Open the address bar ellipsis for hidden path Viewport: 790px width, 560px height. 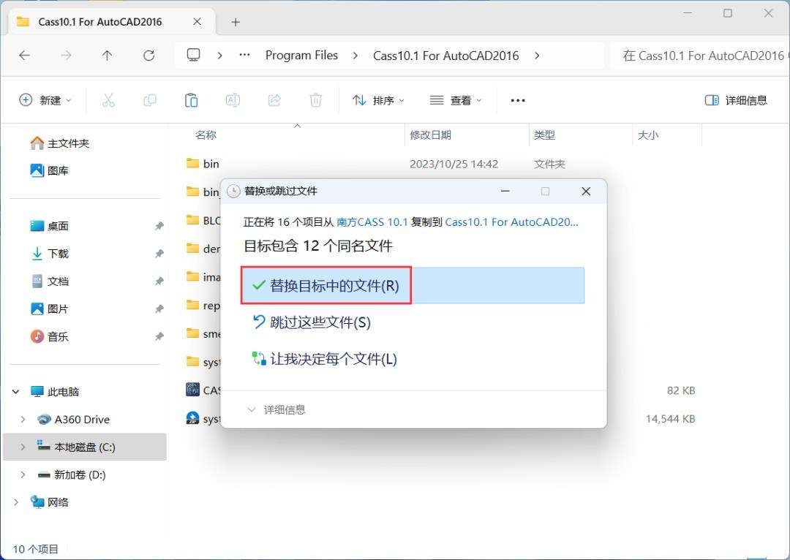pyautogui.click(x=244, y=55)
